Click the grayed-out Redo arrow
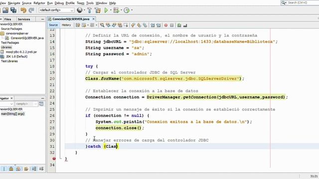This screenshot has width=319, height=179. pyautogui.click(x=31, y=10)
